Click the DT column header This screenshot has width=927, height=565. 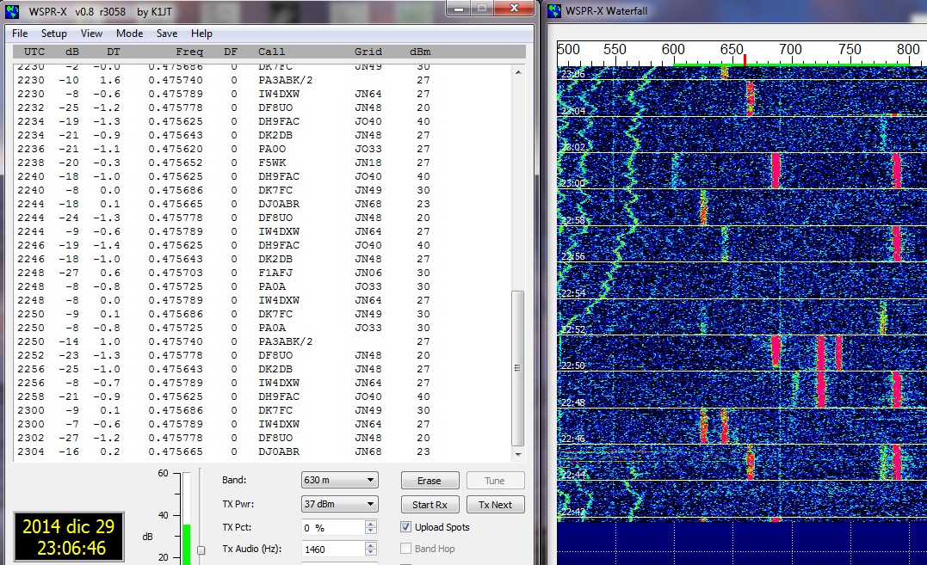click(x=114, y=52)
